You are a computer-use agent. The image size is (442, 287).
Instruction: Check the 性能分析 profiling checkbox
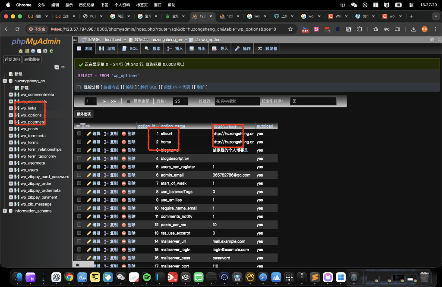point(79,87)
